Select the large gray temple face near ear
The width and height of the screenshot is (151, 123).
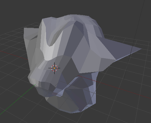(x=91, y=61)
